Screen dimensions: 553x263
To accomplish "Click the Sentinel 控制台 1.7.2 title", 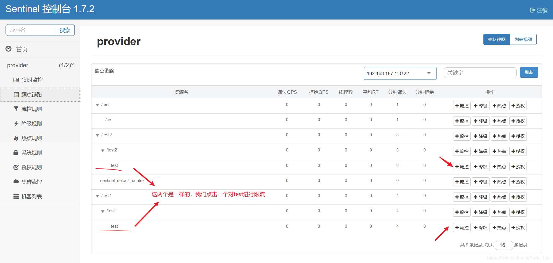I will click(x=50, y=9).
